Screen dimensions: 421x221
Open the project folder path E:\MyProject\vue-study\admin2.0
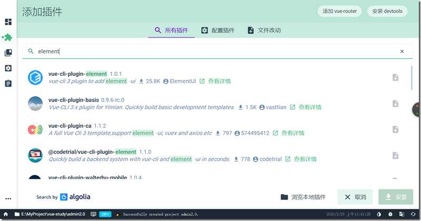(50, 214)
